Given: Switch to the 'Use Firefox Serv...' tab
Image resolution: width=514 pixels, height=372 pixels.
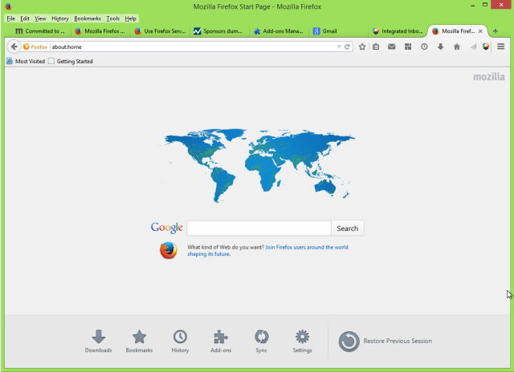Looking at the screenshot, I should (x=161, y=31).
